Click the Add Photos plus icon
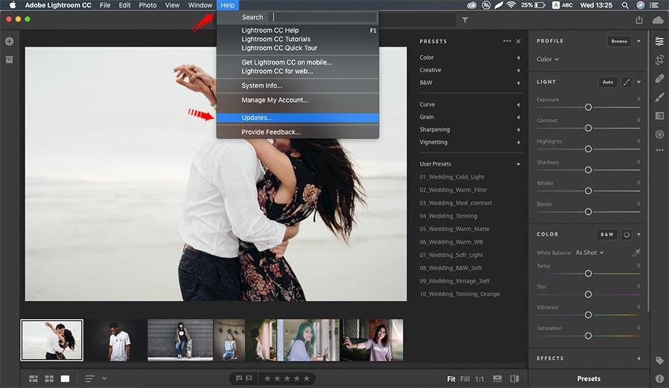 [10, 41]
